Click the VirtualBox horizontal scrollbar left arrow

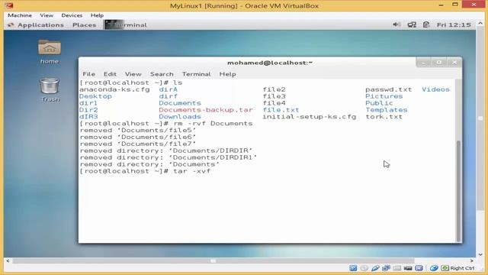click(x=8, y=260)
